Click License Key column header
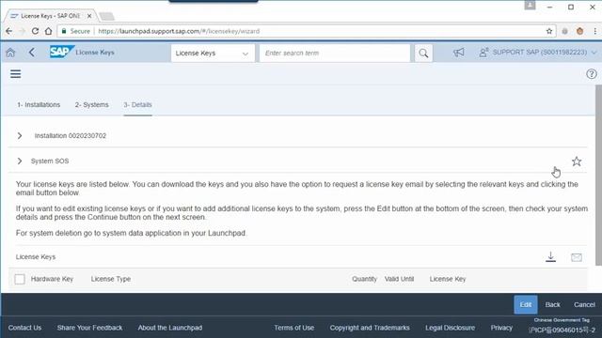Viewport: 602px width, 338px height. coord(448,279)
